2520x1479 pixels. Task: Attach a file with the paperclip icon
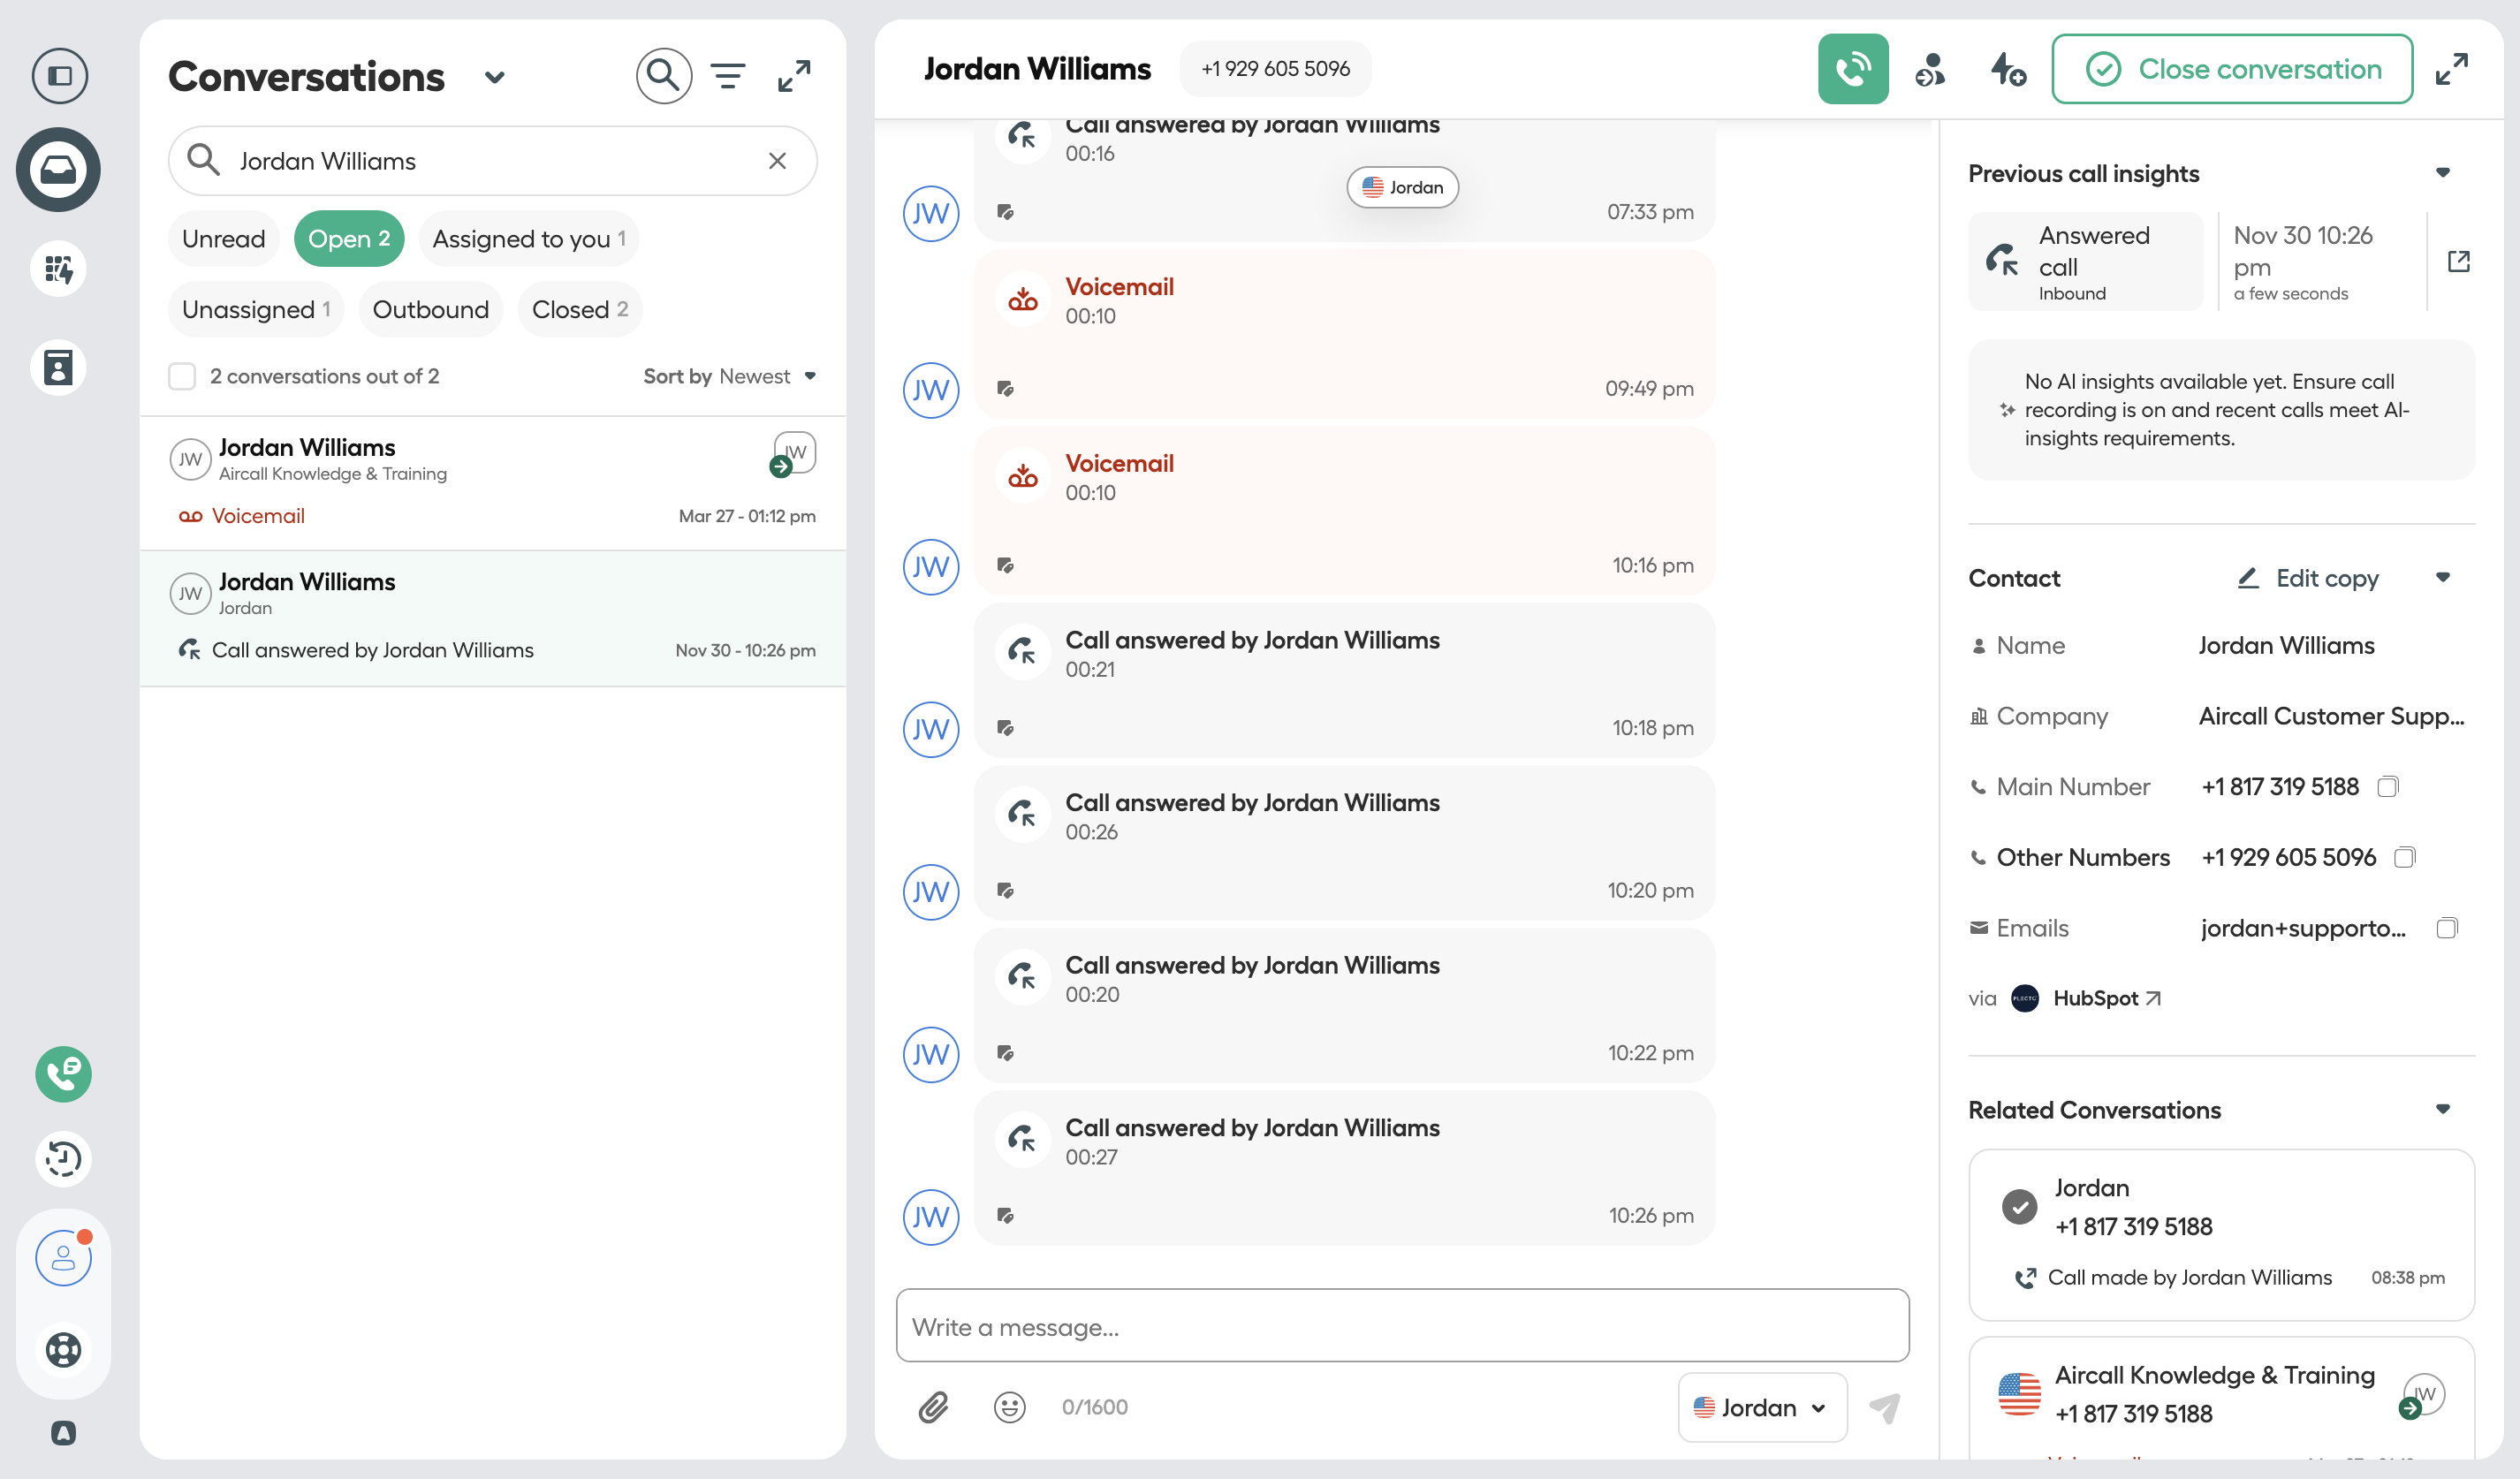point(933,1407)
